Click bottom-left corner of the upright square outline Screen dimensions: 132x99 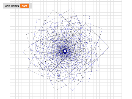coord(39,83)
